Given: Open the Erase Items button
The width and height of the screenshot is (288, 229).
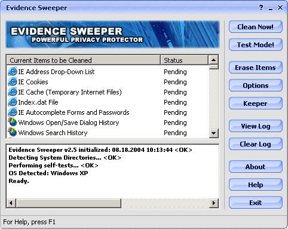Looking at the screenshot, I should click(x=256, y=68).
